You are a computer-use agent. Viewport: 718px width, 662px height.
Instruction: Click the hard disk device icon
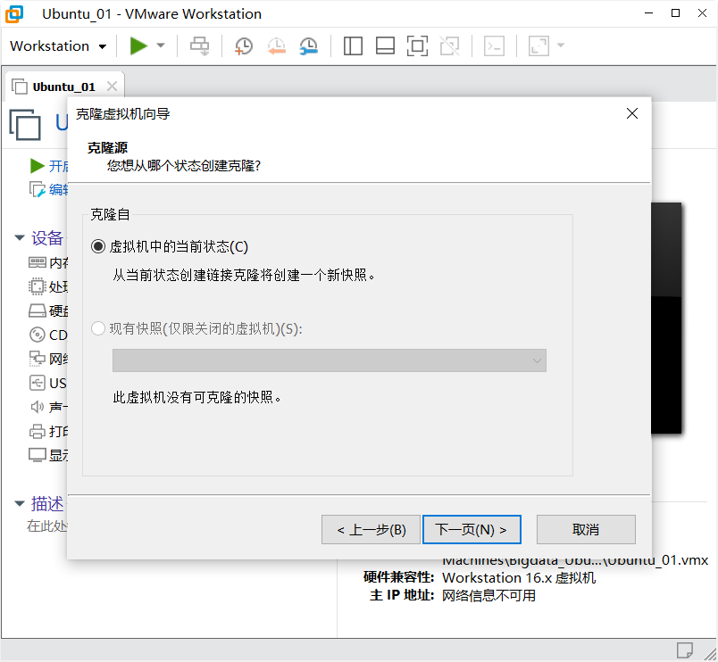[38, 310]
